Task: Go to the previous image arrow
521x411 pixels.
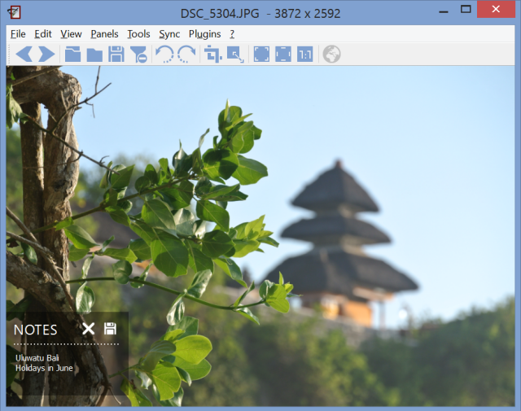Action: [24, 54]
